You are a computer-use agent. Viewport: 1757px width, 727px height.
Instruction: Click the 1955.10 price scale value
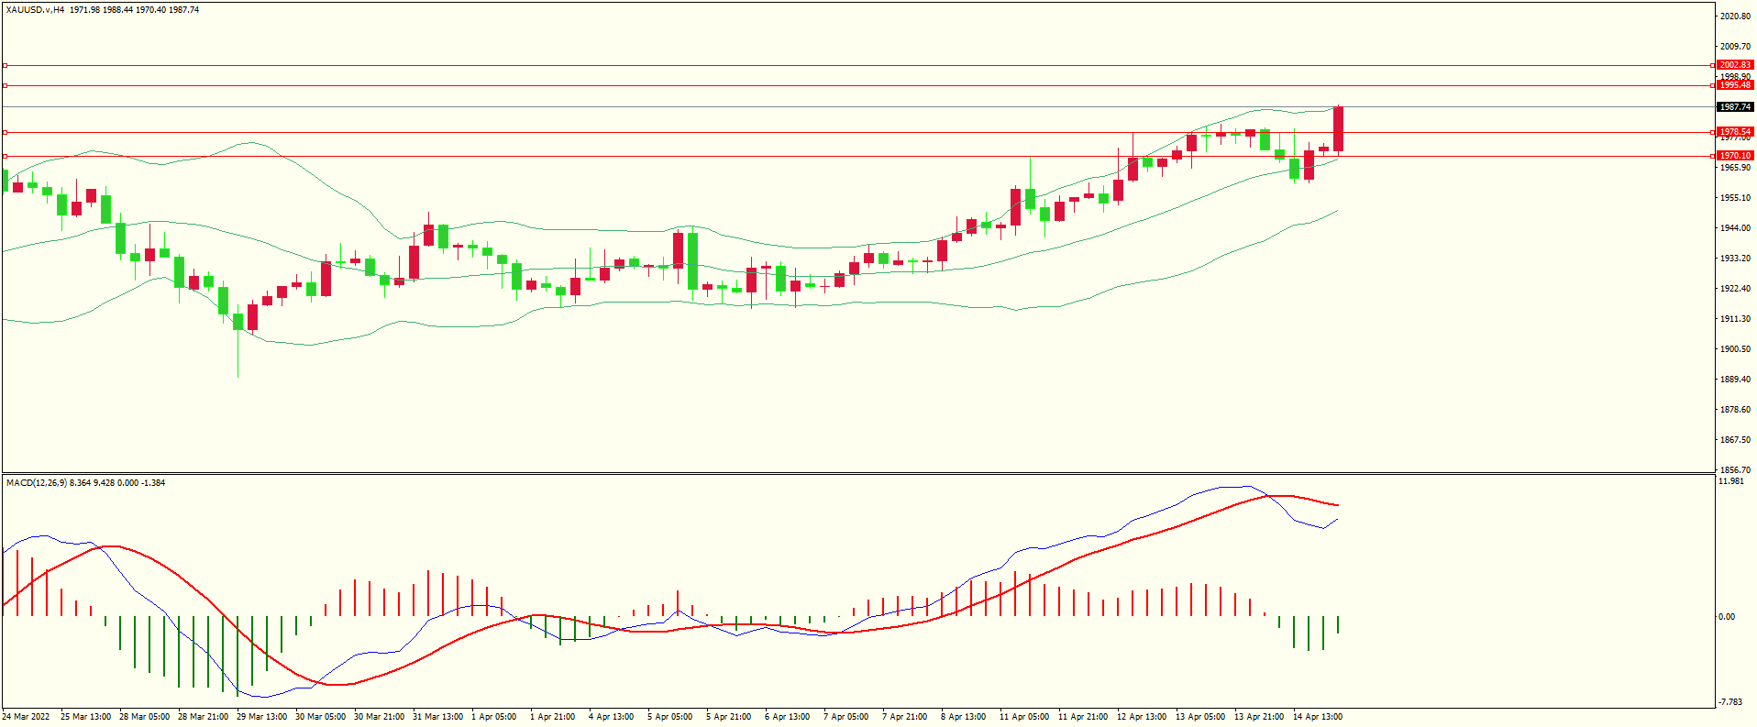click(x=1735, y=198)
